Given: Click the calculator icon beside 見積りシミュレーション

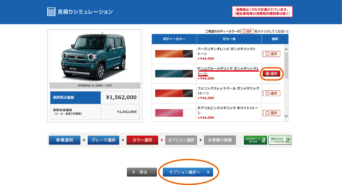Looking at the screenshot, I should pos(51,12).
